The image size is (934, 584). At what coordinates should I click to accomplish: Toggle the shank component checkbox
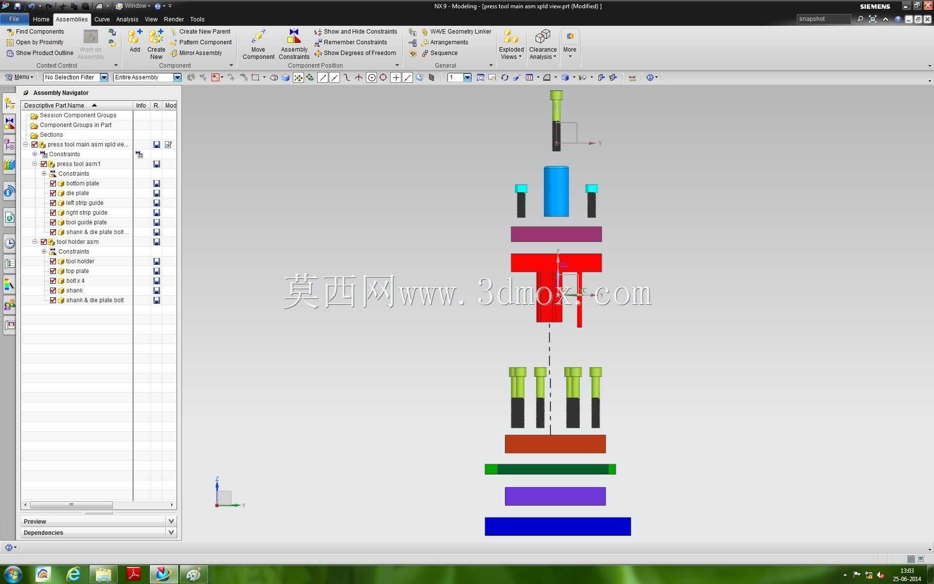click(53, 291)
